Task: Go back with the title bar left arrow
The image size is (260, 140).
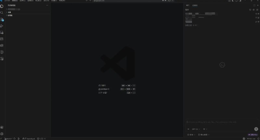Action: point(86,1)
